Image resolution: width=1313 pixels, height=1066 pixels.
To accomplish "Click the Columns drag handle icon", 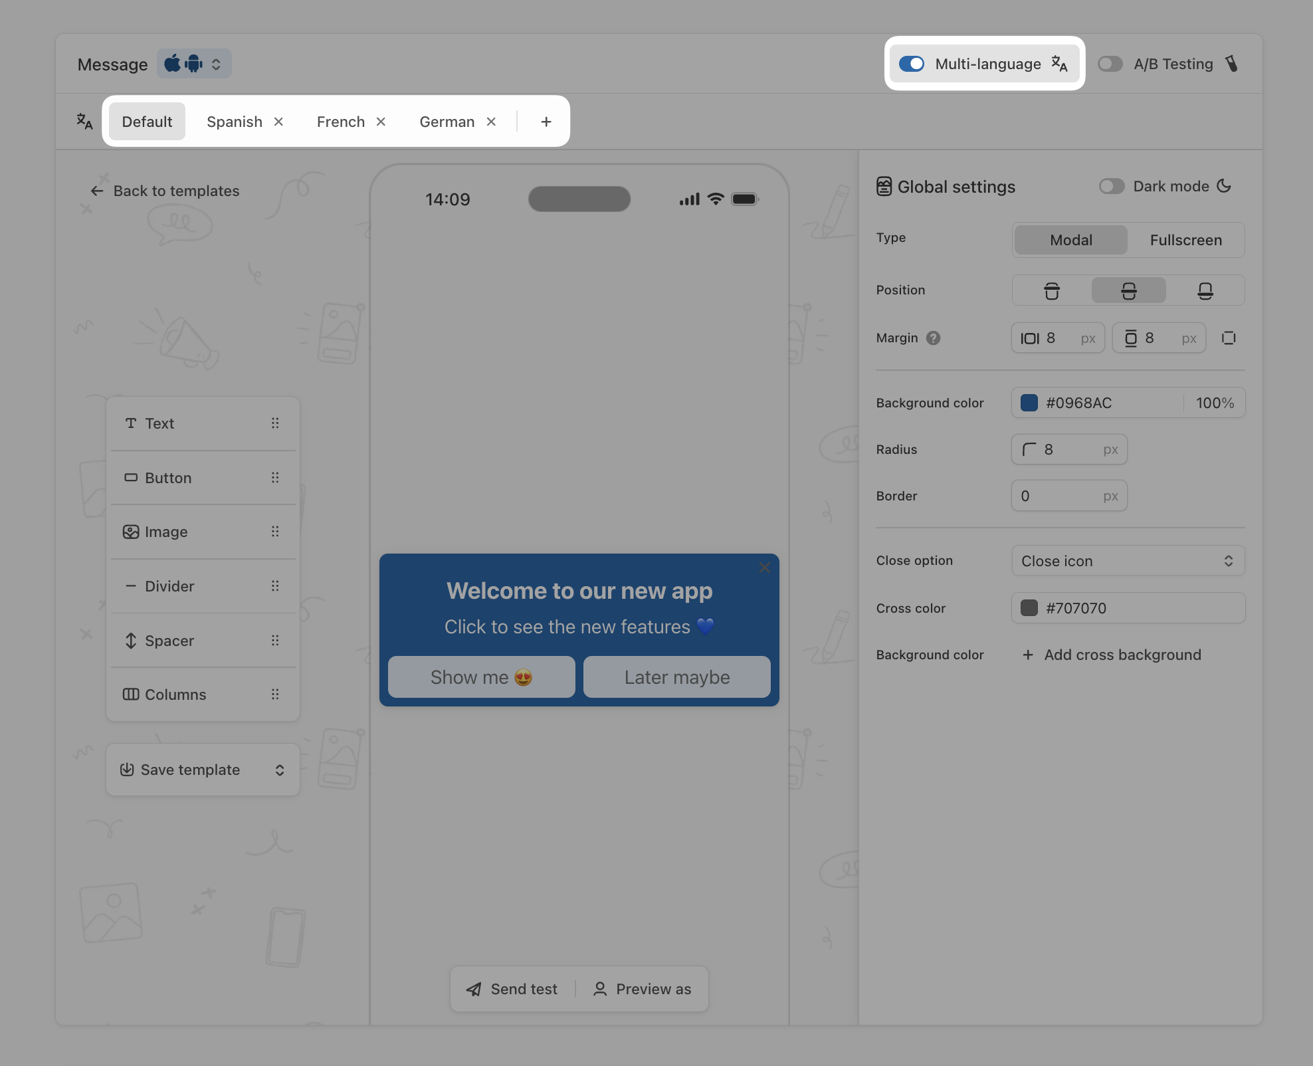I will pos(275,694).
